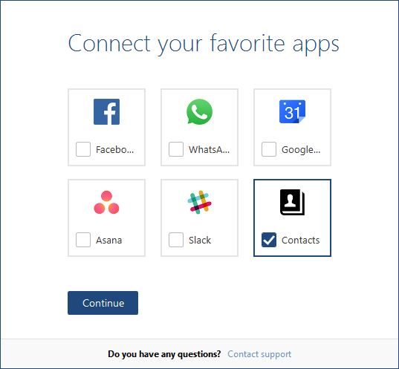Enable the Facebook checkbox
Viewport: 399px width, 369px height.
[x=83, y=149]
